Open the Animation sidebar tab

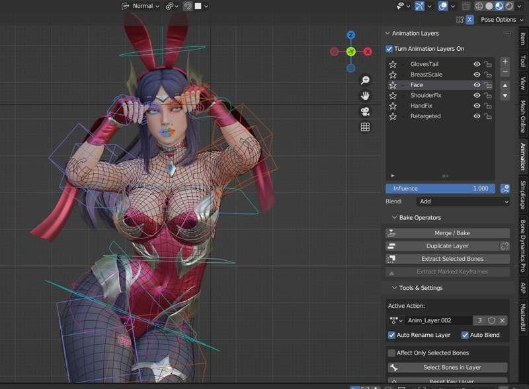[523, 157]
